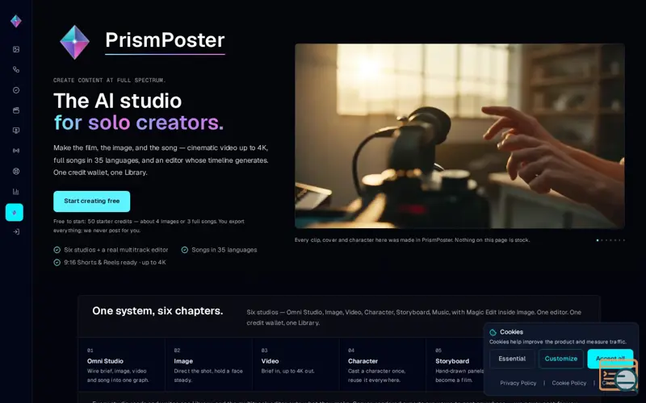Open Customize cookie settings

560,359
